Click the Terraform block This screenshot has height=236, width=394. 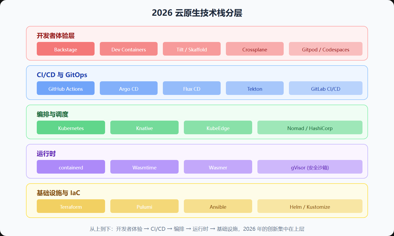pyautogui.click(x=71, y=206)
